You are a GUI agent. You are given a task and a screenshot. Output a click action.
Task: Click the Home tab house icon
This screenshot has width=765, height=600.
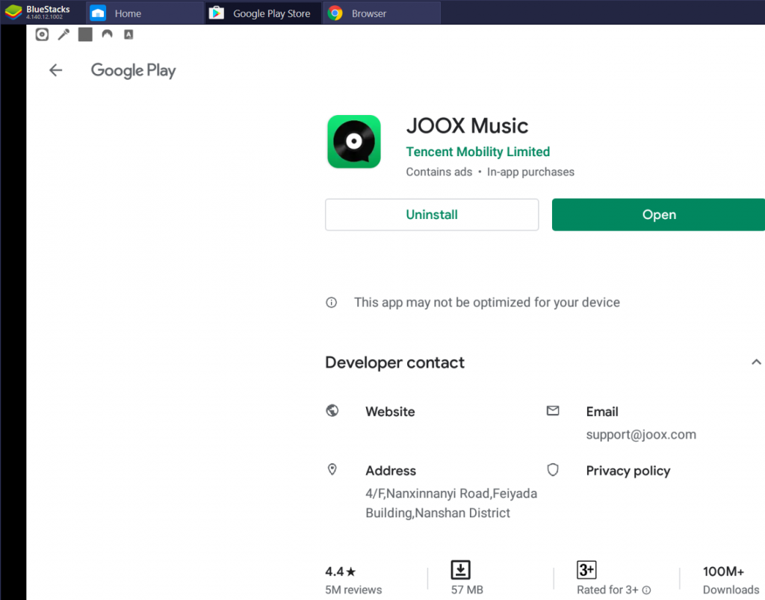(98, 13)
